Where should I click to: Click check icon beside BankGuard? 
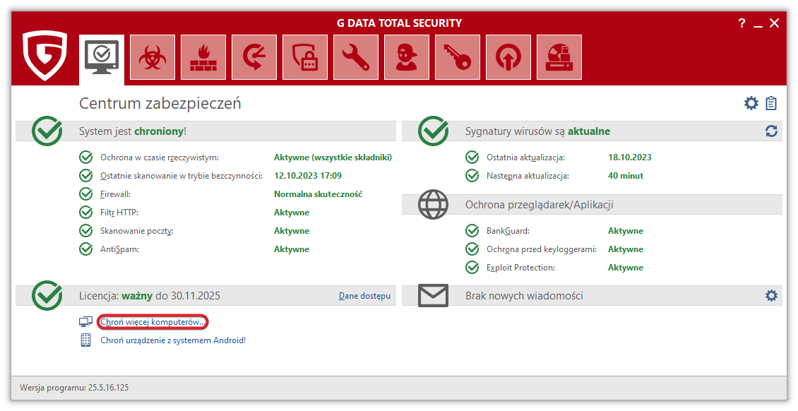[x=472, y=230]
